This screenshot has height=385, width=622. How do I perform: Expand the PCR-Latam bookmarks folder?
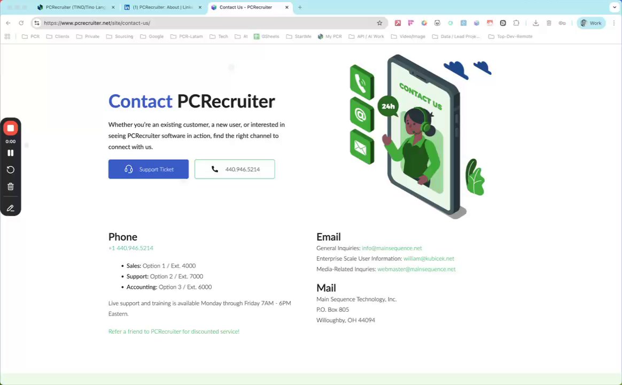[x=186, y=36]
